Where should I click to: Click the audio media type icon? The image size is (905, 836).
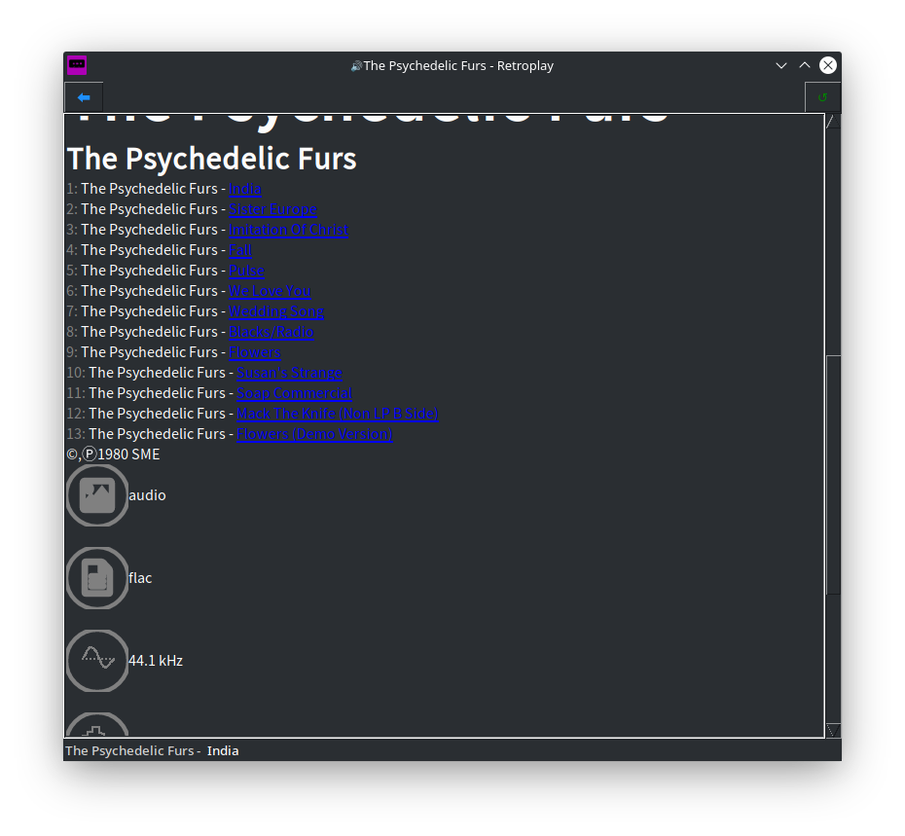point(97,495)
